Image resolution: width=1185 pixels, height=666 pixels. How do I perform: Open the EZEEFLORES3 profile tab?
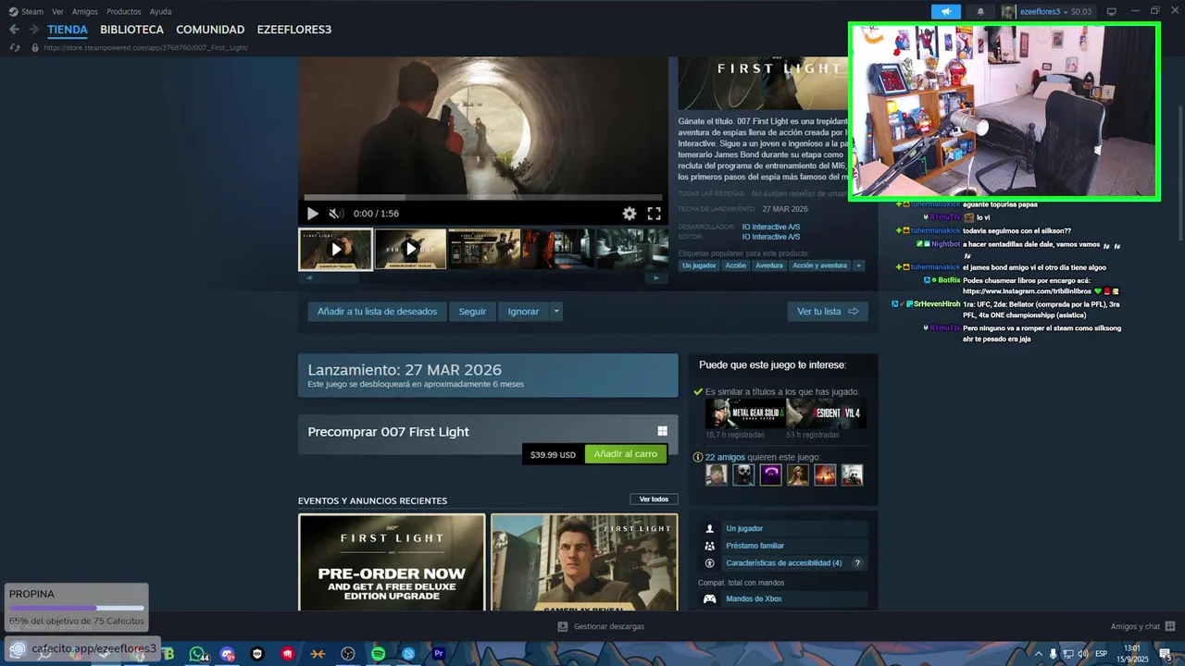[293, 30]
